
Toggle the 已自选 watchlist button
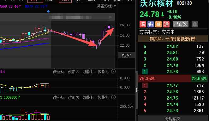pyautogui.click(x=181, y=24)
